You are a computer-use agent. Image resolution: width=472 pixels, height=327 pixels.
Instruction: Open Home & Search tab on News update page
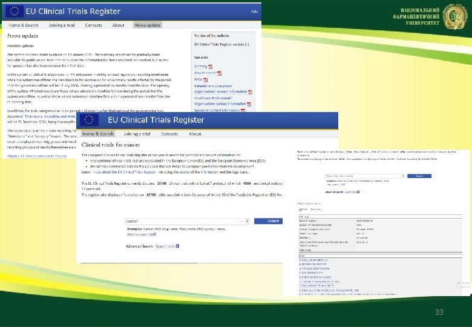pyautogui.click(x=23, y=25)
